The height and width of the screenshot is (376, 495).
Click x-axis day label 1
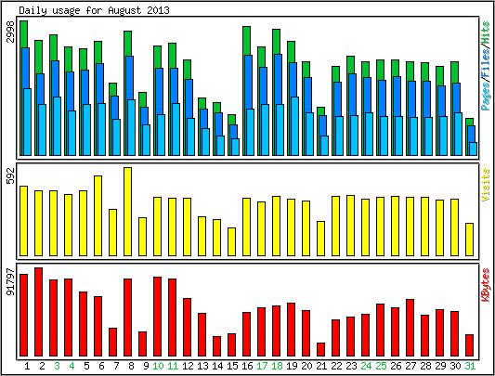pos(27,366)
